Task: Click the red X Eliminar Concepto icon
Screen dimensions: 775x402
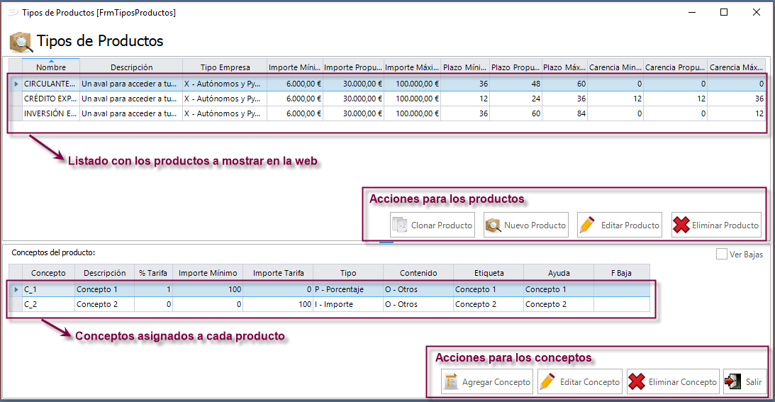Action: click(x=637, y=381)
